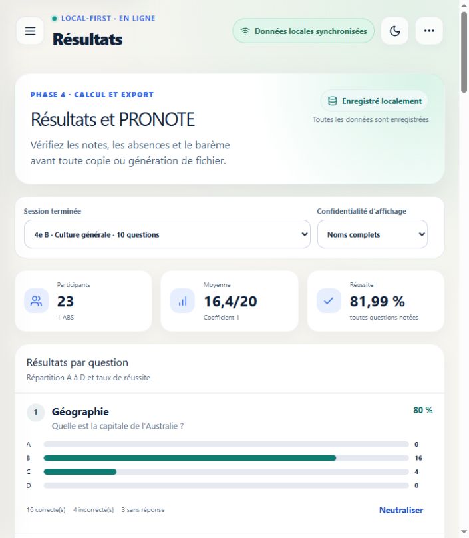Viewport: 469px width, 538px height.
Task: Click the database icon in Enregistré localement
Action: tap(332, 101)
